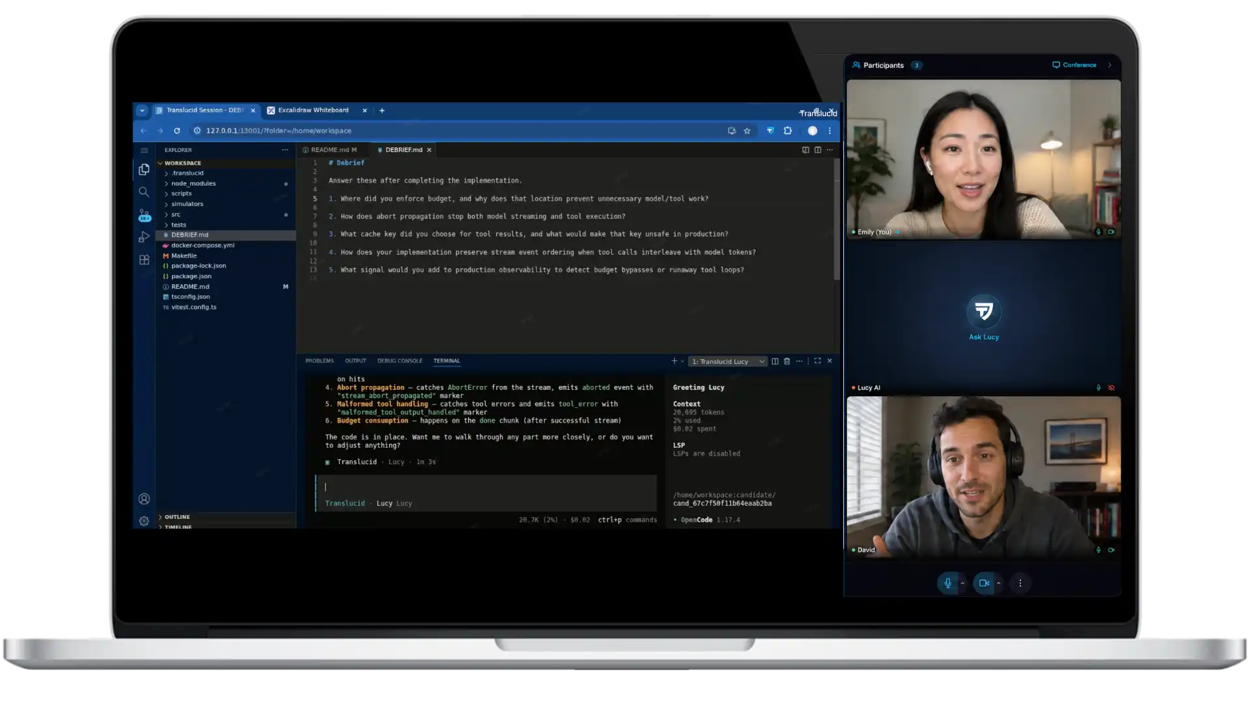Screen dimensions: 1252x704
Task: Select the TERMINAL panel tab
Action: coord(447,361)
